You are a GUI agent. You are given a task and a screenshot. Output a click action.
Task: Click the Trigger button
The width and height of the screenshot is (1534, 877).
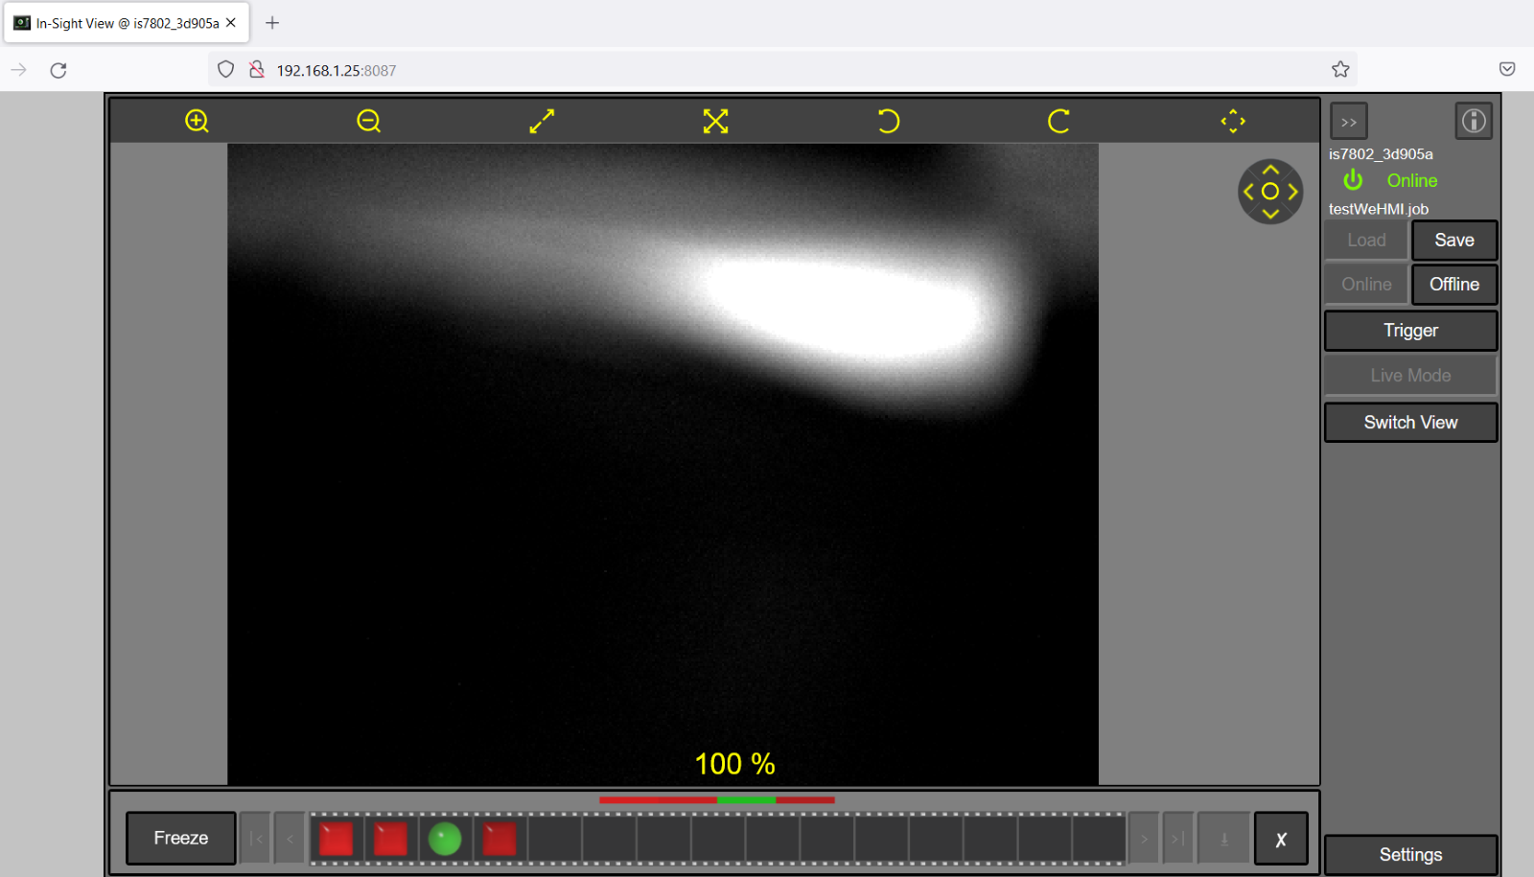tap(1410, 331)
